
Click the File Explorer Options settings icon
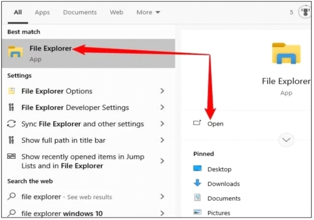pyautogui.click(x=11, y=91)
